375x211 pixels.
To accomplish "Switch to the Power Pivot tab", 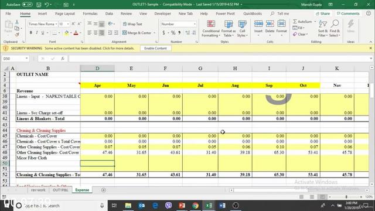I will point(225,13).
